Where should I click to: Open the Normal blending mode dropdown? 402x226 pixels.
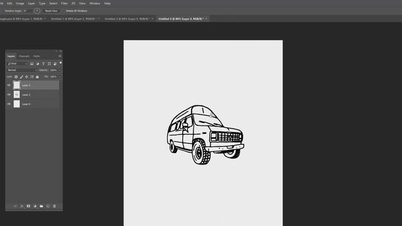pos(22,70)
